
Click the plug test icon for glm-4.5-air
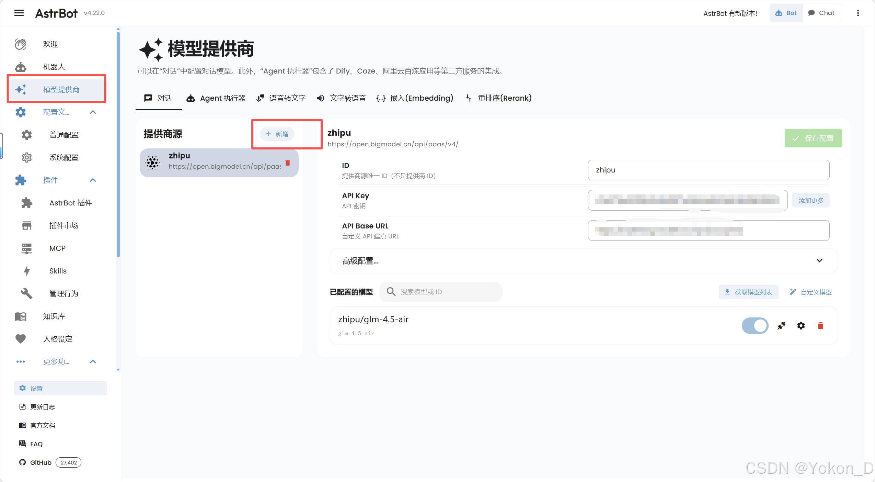point(782,326)
